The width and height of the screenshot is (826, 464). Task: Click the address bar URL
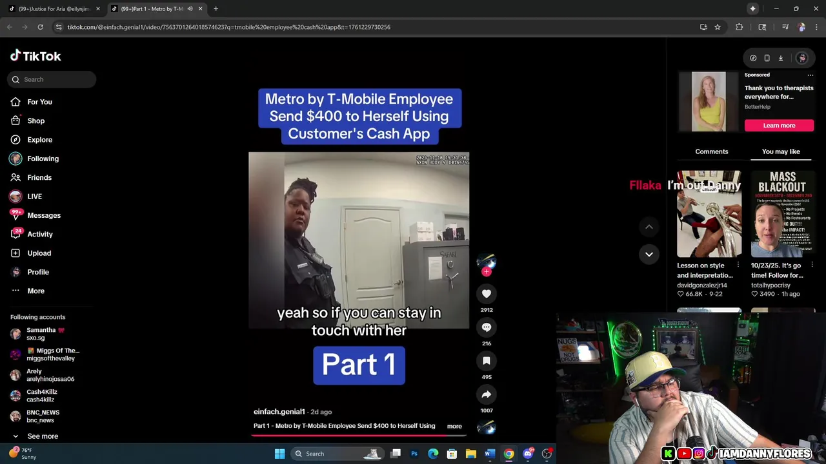229,27
